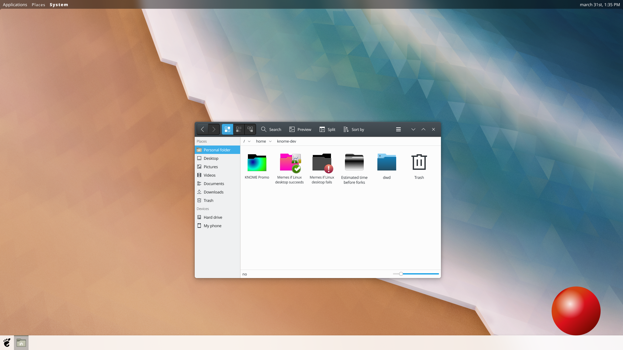Select the dwd folder icon
The image size is (623, 350).
pos(387,162)
